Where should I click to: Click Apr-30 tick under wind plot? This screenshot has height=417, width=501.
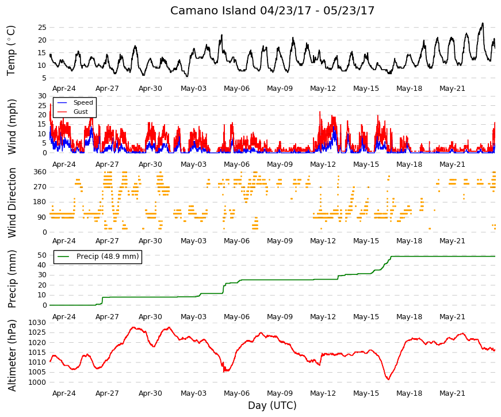pyautogui.click(x=150, y=164)
